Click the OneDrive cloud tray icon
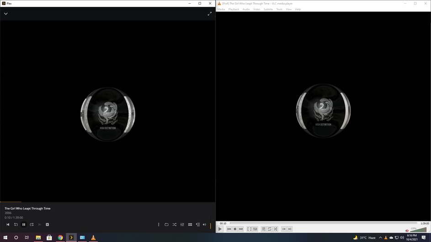431x242 pixels. point(391,237)
